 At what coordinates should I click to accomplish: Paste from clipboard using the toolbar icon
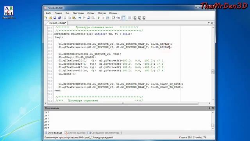74,18
